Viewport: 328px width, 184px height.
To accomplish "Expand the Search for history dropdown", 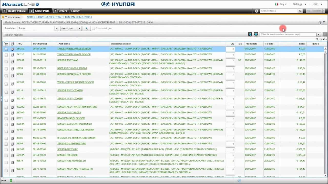I will click(57, 28).
